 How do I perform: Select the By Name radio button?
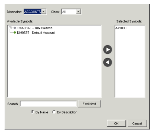pos(32,112)
